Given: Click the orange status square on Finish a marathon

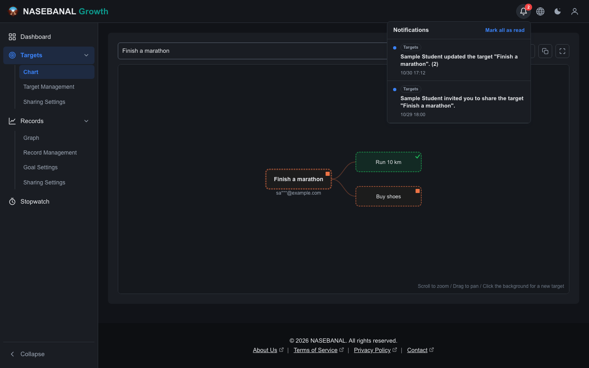Looking at the screenshot, I should coord(328,174).
